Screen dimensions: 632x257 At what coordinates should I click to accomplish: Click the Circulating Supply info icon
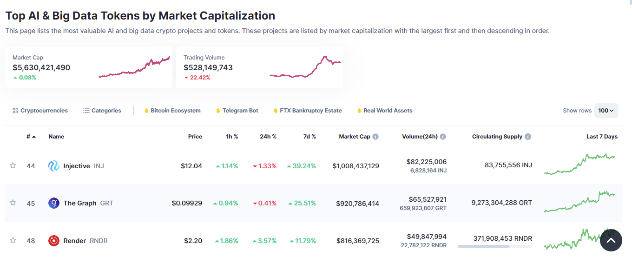point(528,137)
